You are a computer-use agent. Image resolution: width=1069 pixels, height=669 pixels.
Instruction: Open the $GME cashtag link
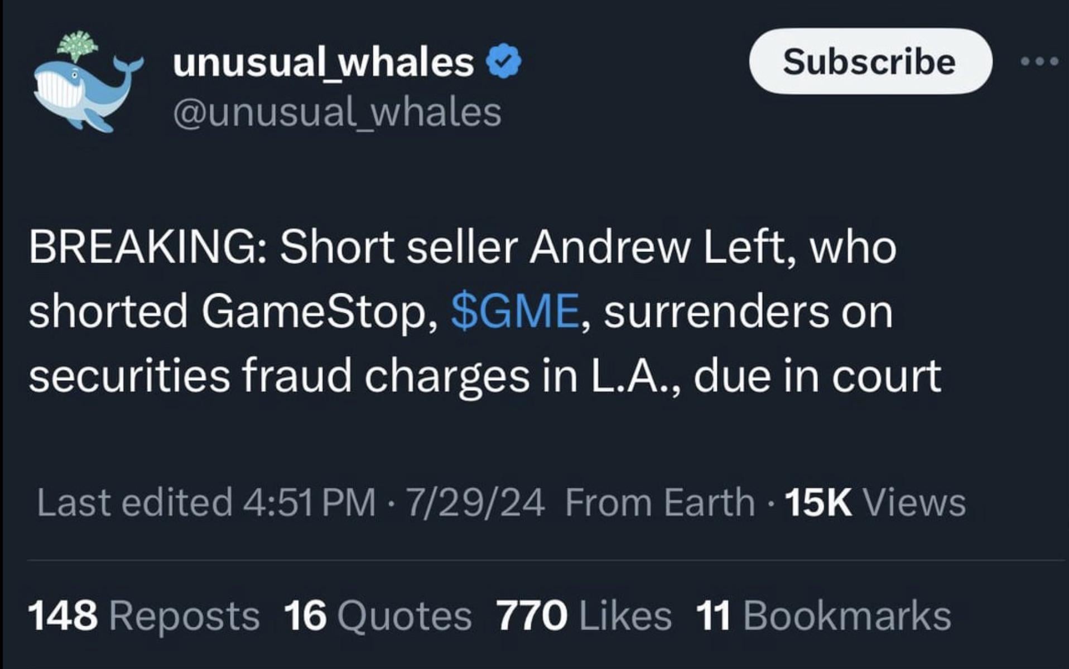[x=515, y=311]
